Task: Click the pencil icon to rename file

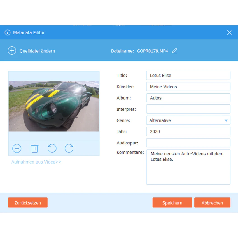Action: [x=174, y=51]
